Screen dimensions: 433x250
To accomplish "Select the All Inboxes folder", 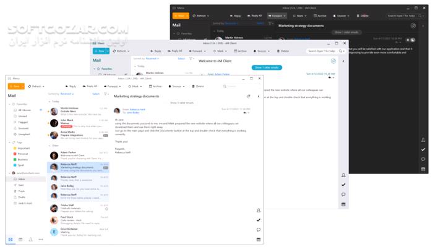I will pos(25,110).
